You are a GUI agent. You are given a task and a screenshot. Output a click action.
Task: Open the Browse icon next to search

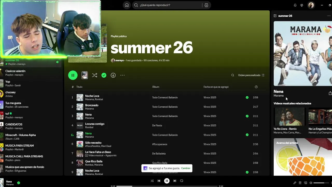(x=206, y=5)
